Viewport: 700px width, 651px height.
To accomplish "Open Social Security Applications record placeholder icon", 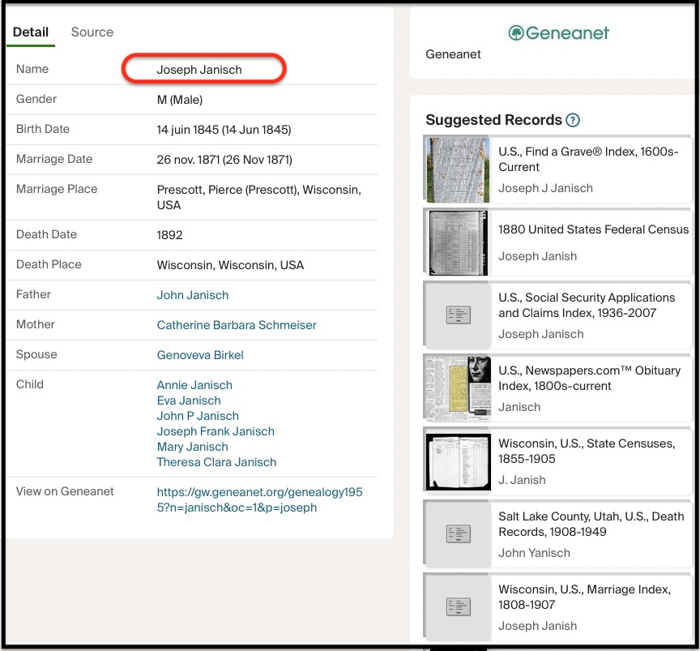I will (x=458, y=315).
